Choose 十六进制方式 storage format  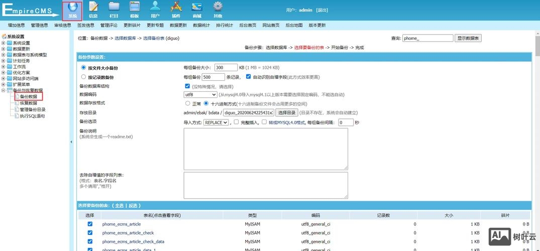206,103
